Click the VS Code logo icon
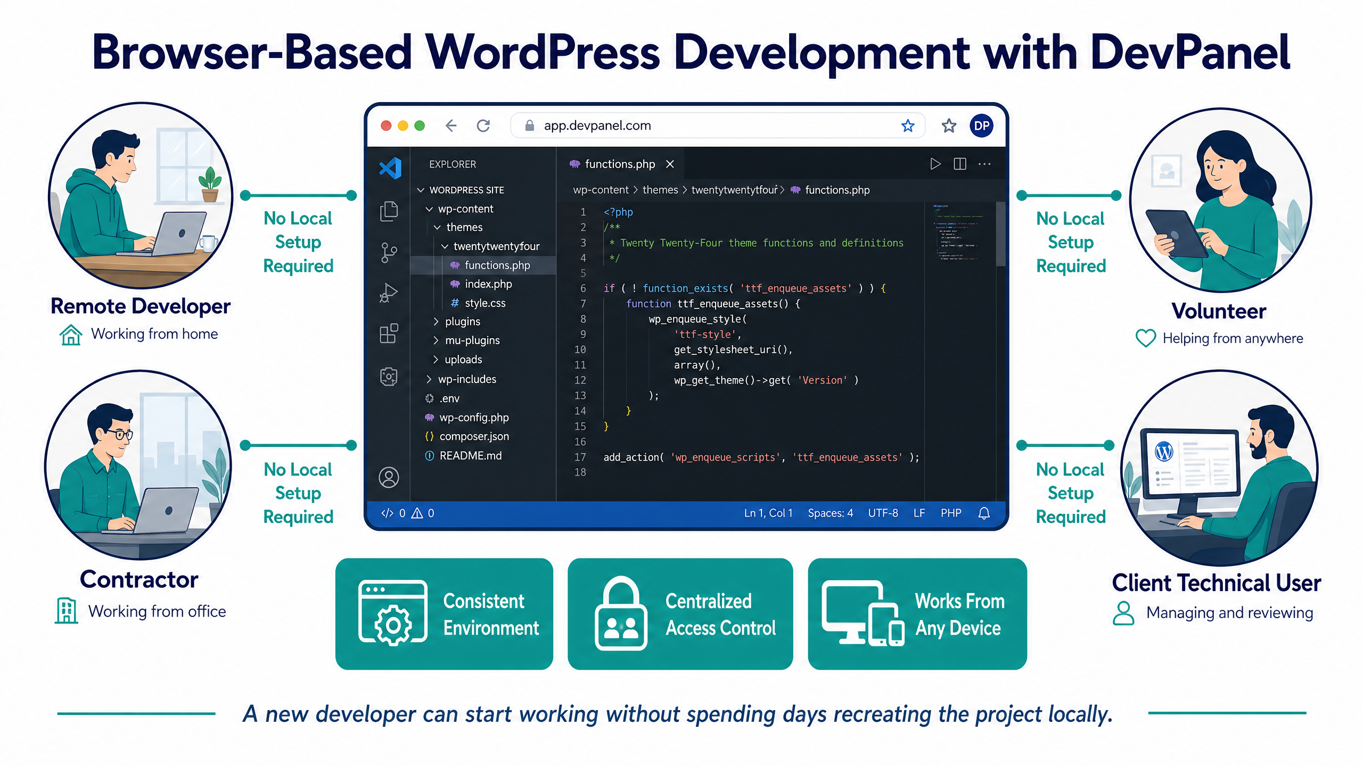 390,168
